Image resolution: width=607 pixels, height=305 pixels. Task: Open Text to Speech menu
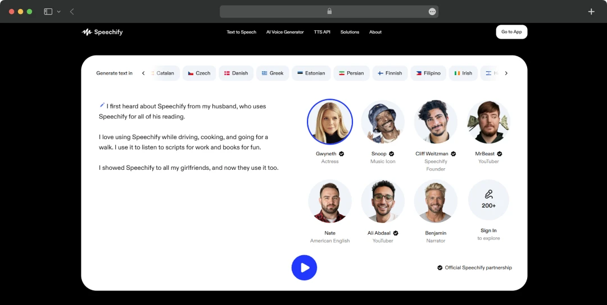coord(242,32)
